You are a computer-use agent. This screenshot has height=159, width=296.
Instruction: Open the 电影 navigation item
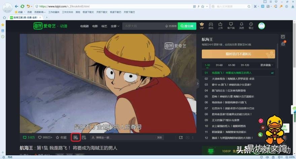point(95,26)
